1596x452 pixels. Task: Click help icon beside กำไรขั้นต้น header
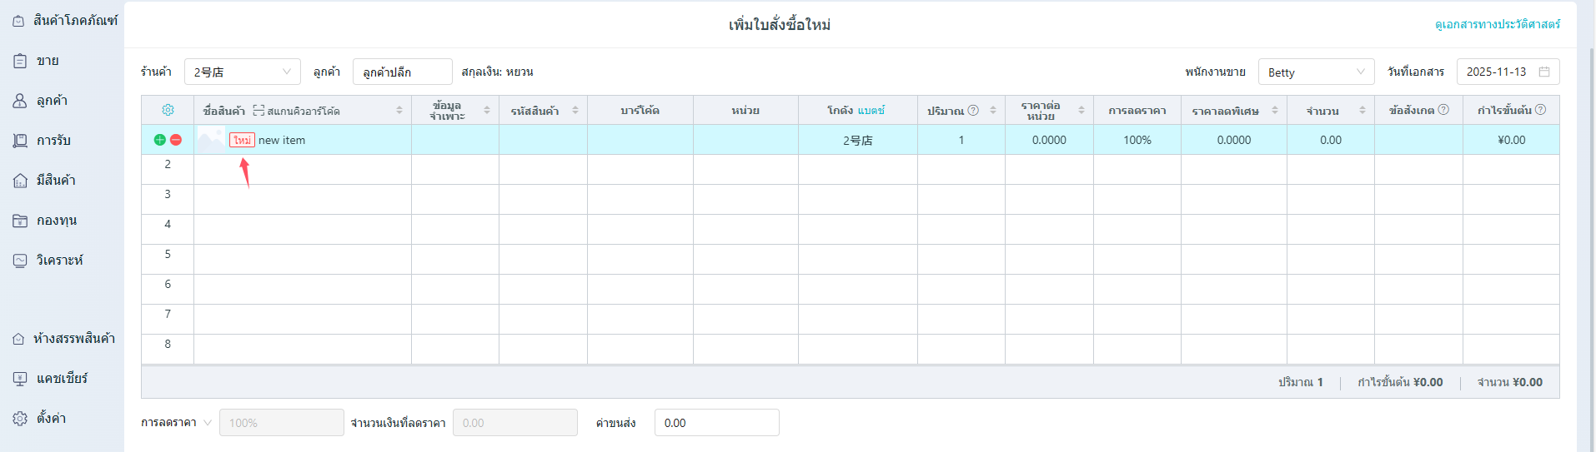[1540, 110]
